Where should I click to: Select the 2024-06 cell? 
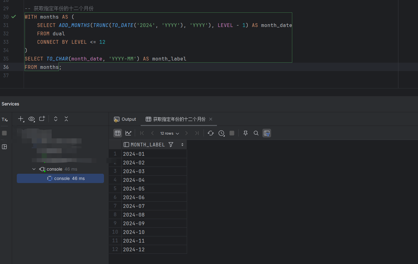tap(154, 197)
